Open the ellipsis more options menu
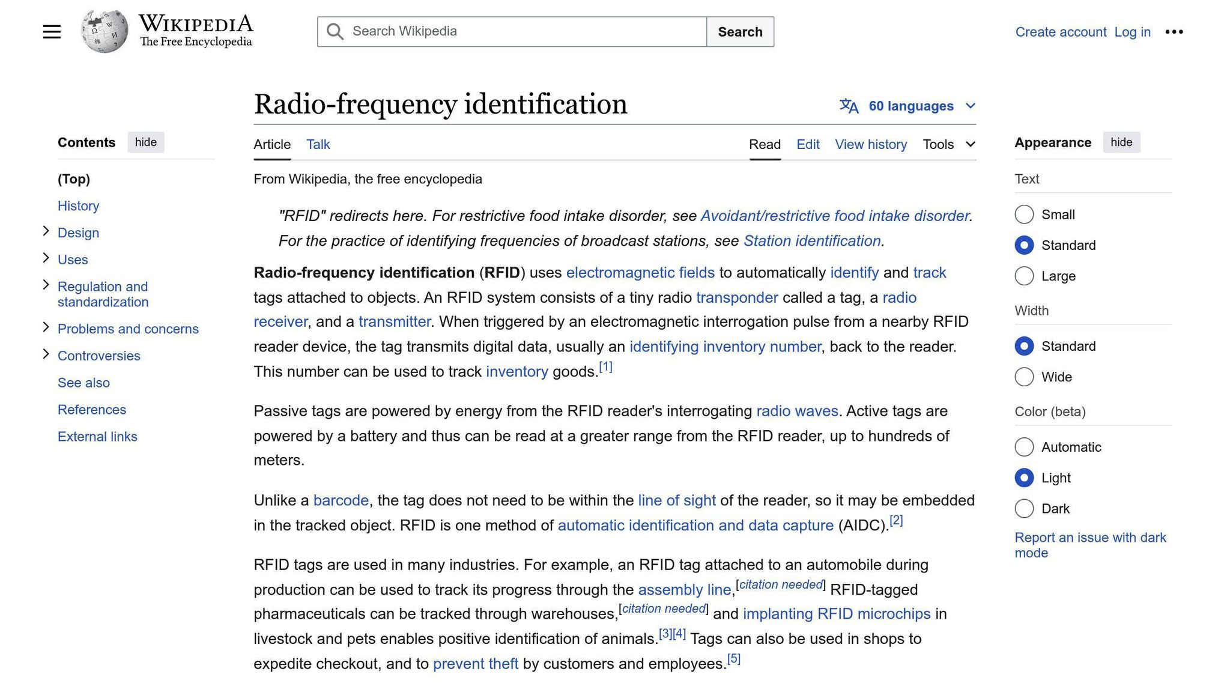 pos(1174,31)
